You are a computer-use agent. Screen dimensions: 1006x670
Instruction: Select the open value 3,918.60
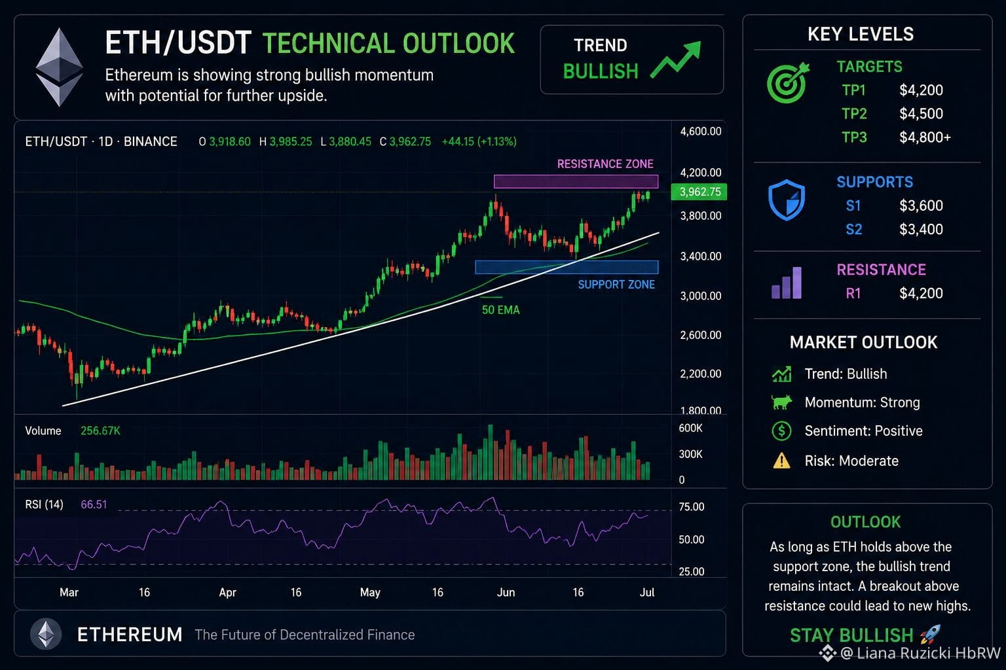(x=230, y=141)
